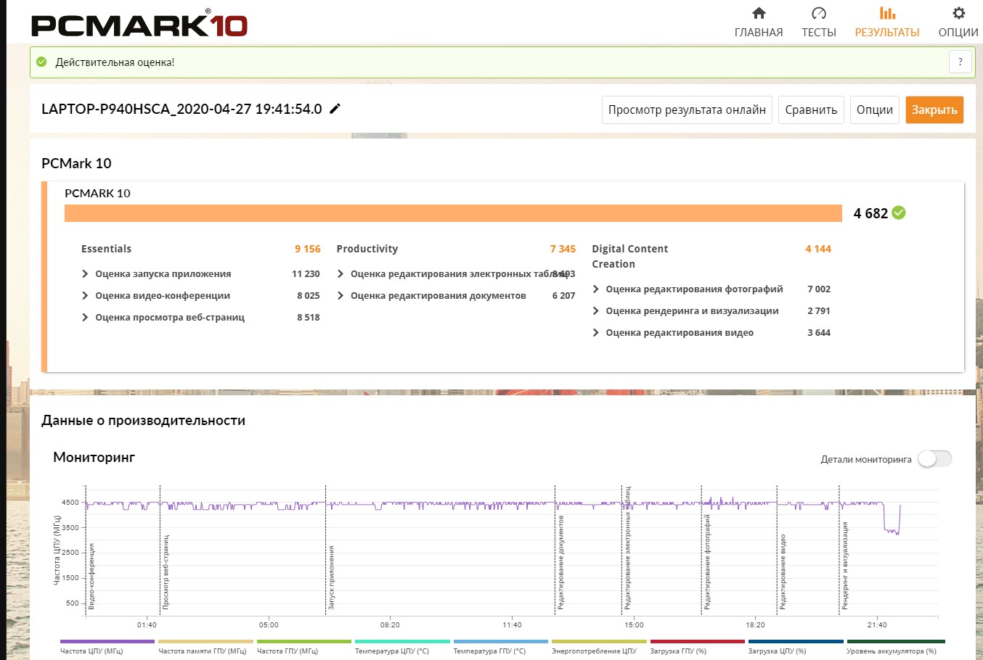Image resolution: width=983 pixels, height=660 pixels.
Task: Click the Essentials heading
Action: [106, 249]
